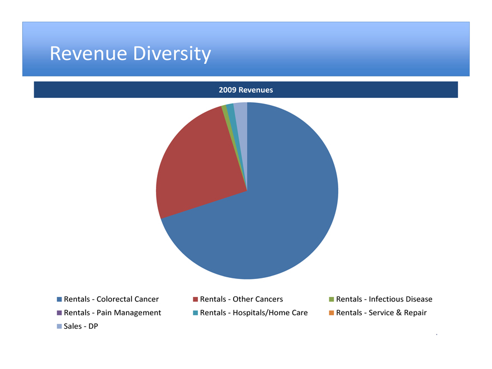Image resolution: width=492 pixels, height=369 pixels.
Task: Click the light blue Sales - DP legend swatch
Action: coord(59,327)
